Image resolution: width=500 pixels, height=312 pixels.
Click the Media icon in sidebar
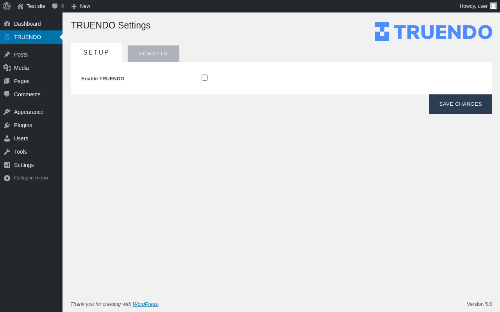(x=7, y=68)
